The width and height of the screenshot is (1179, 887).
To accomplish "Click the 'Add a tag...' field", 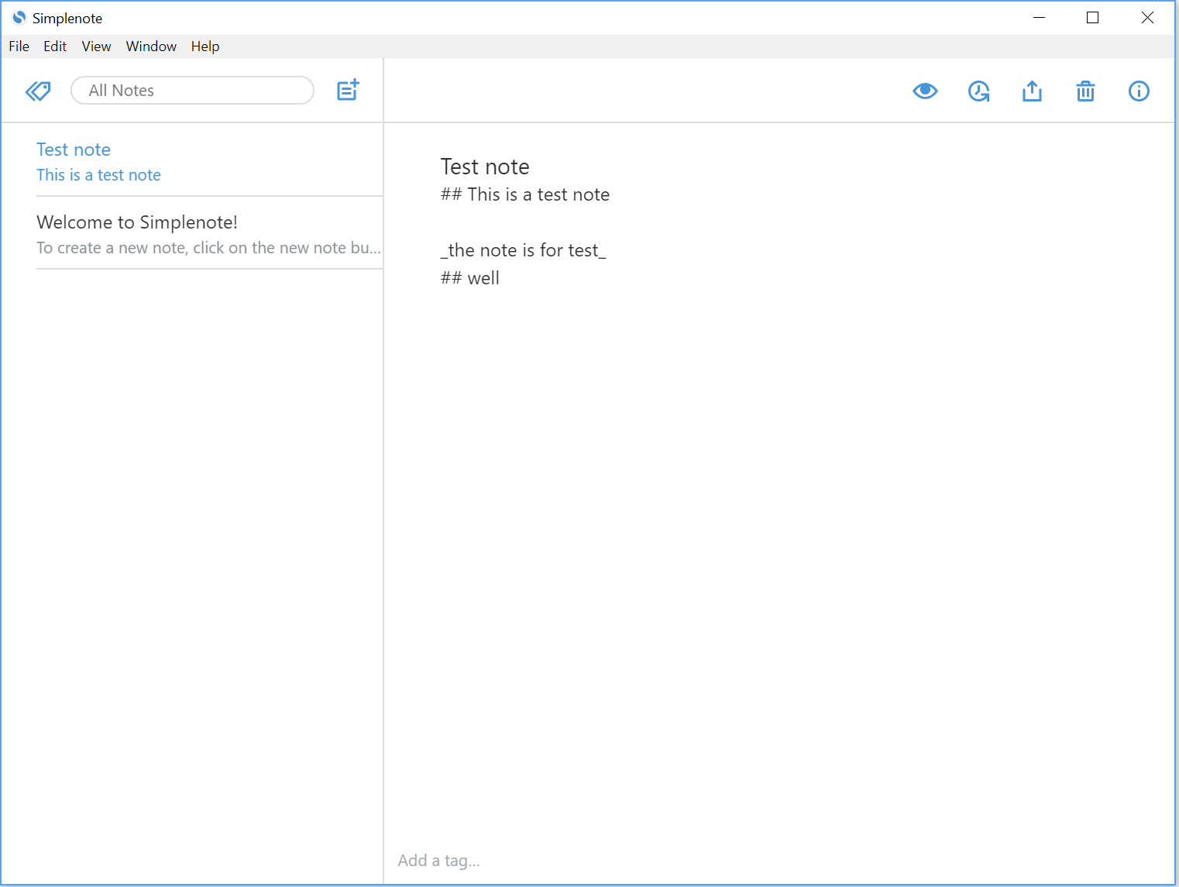I will (x=439, y=861).
